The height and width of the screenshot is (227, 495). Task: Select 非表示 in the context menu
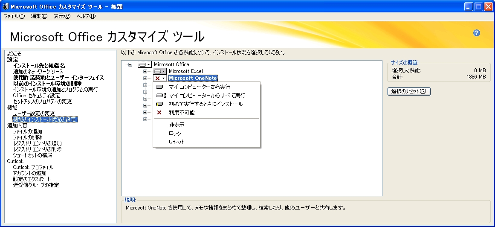point(177,125)
